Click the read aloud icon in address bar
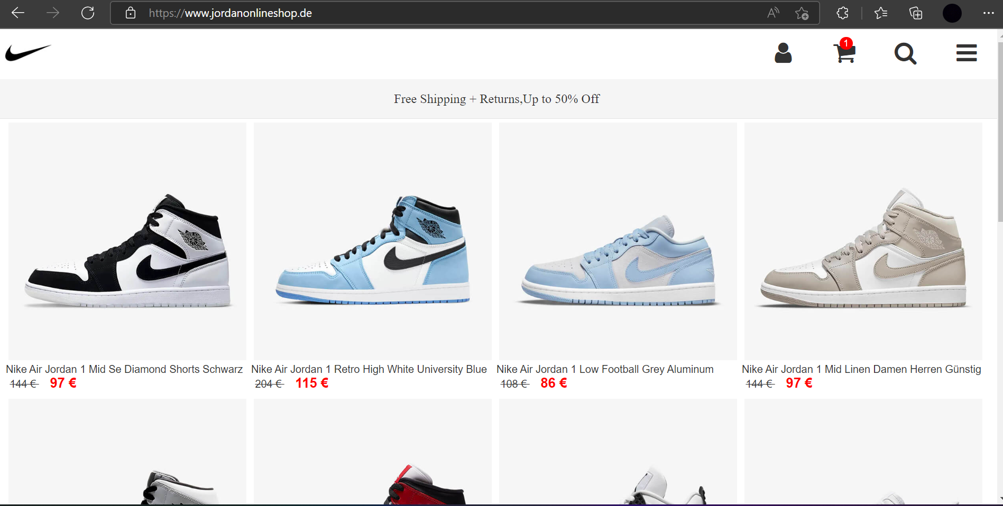1003x506 pixels. [773, 13]
